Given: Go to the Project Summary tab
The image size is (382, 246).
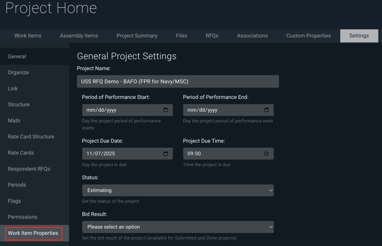Looking at the screenshot, I should point(137,36).
